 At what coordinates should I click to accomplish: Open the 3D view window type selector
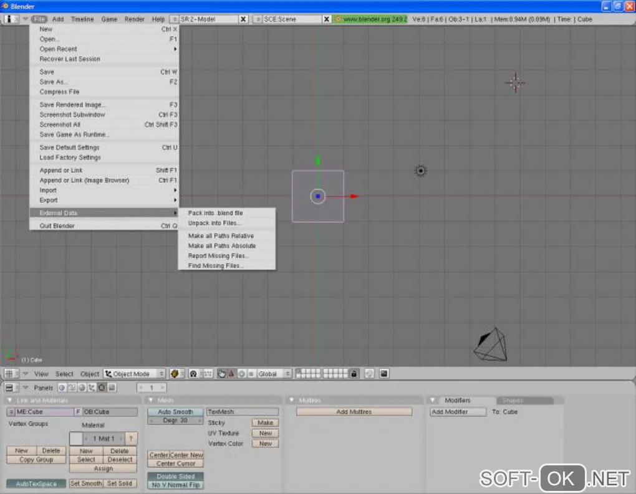coord(11,374)
